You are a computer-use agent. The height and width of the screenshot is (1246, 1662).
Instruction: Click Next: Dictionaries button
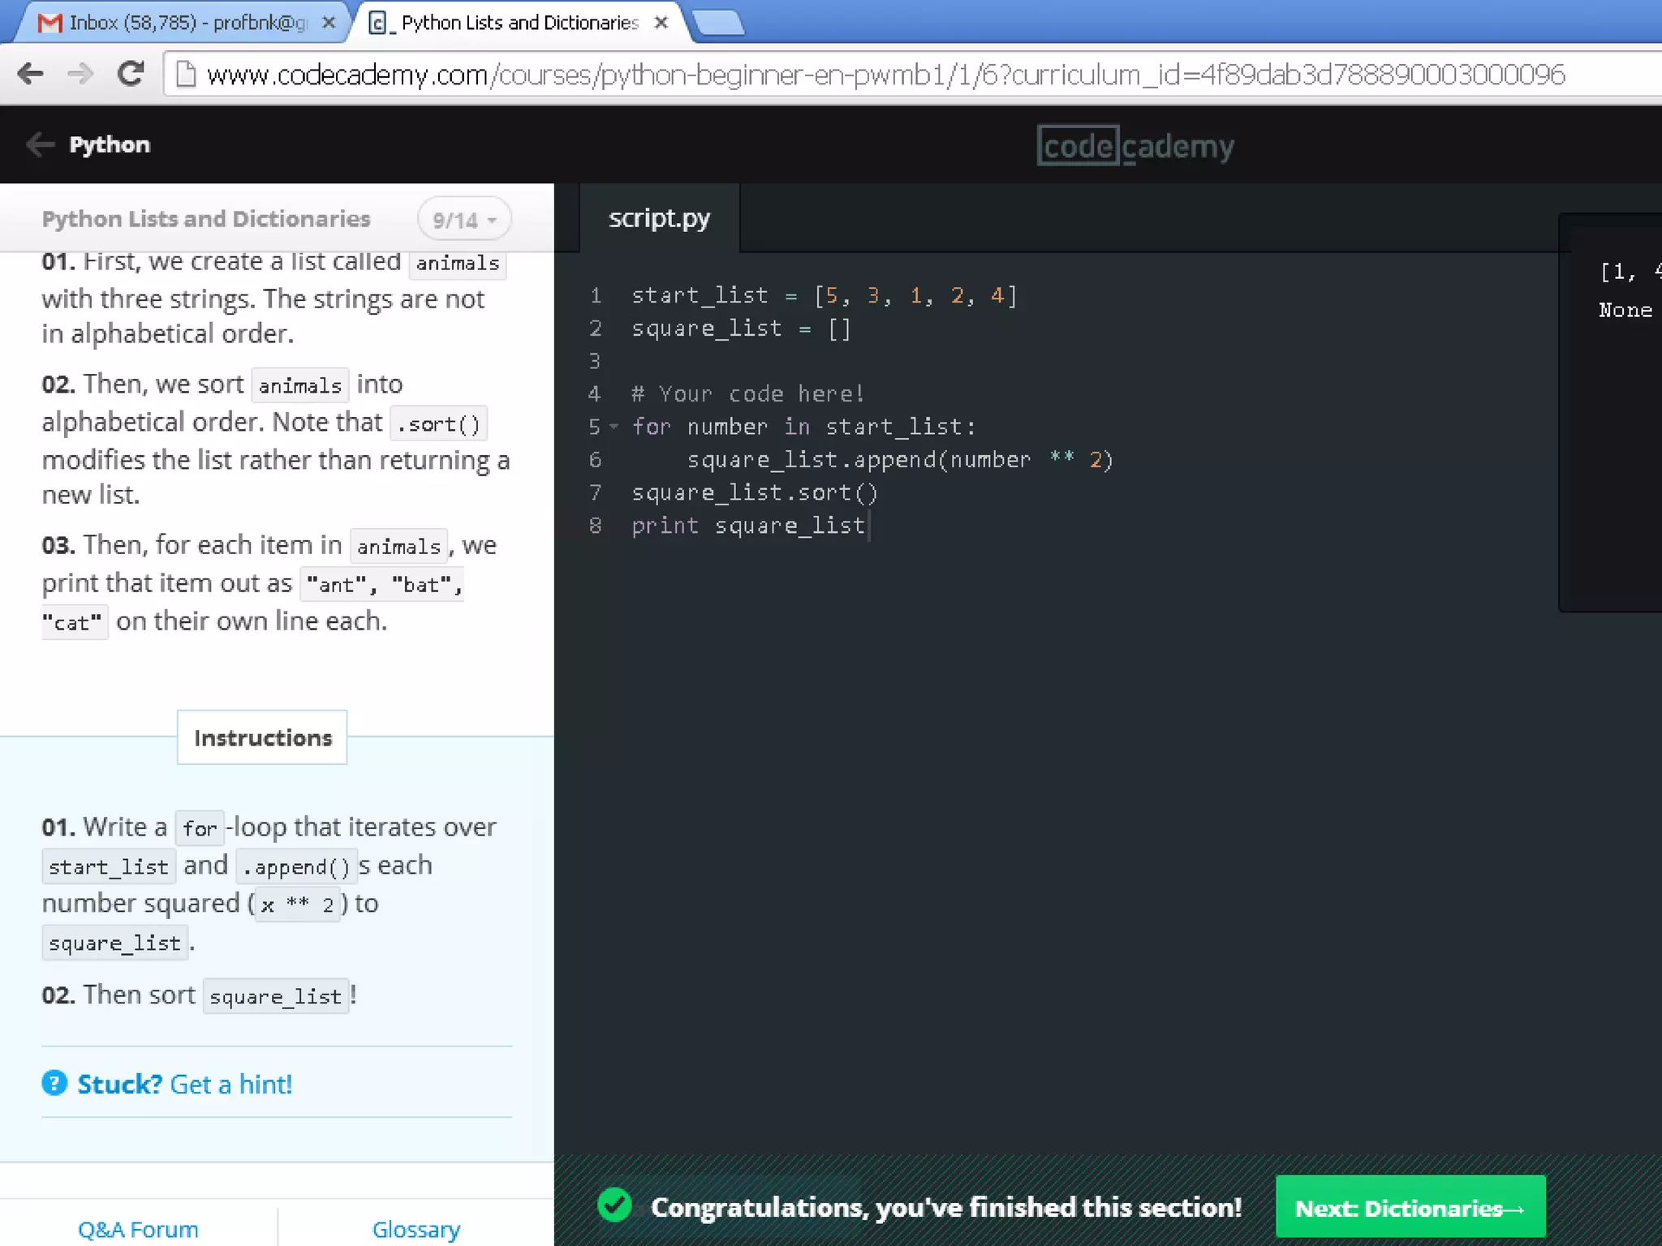click(1410, 1207)
